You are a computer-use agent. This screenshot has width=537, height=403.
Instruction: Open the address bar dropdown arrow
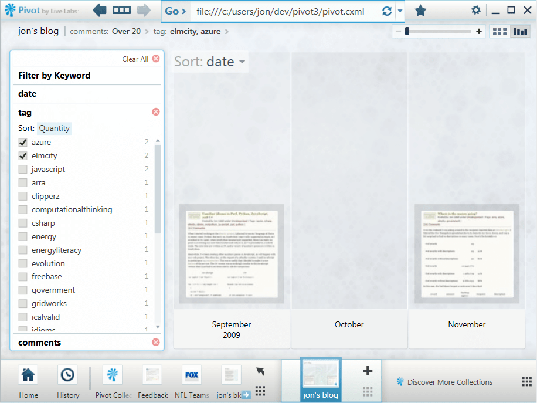[x=400, y=11]
